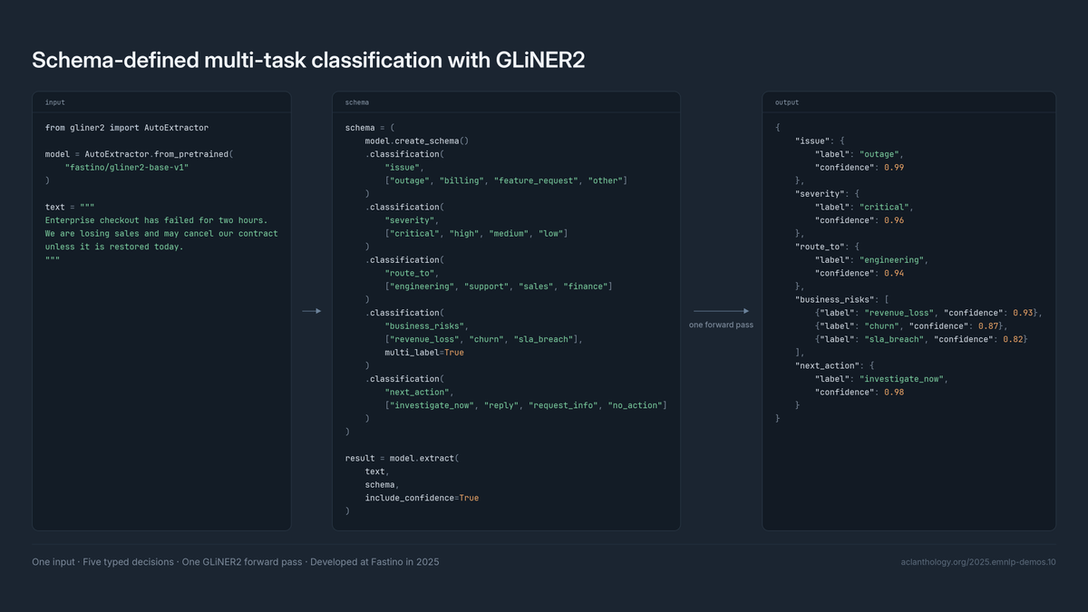Click the "engineering" route_to label in output
This screenshot has width=1088, height=612.
[893, 260]
